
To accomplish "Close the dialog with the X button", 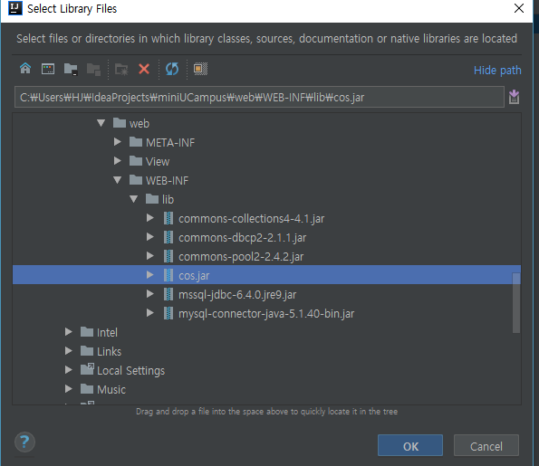I will [x=519, y=8].
